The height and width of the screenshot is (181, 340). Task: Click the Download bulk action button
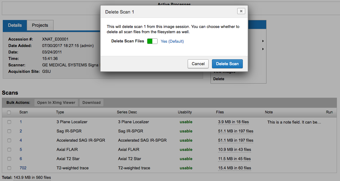[91, 103]
